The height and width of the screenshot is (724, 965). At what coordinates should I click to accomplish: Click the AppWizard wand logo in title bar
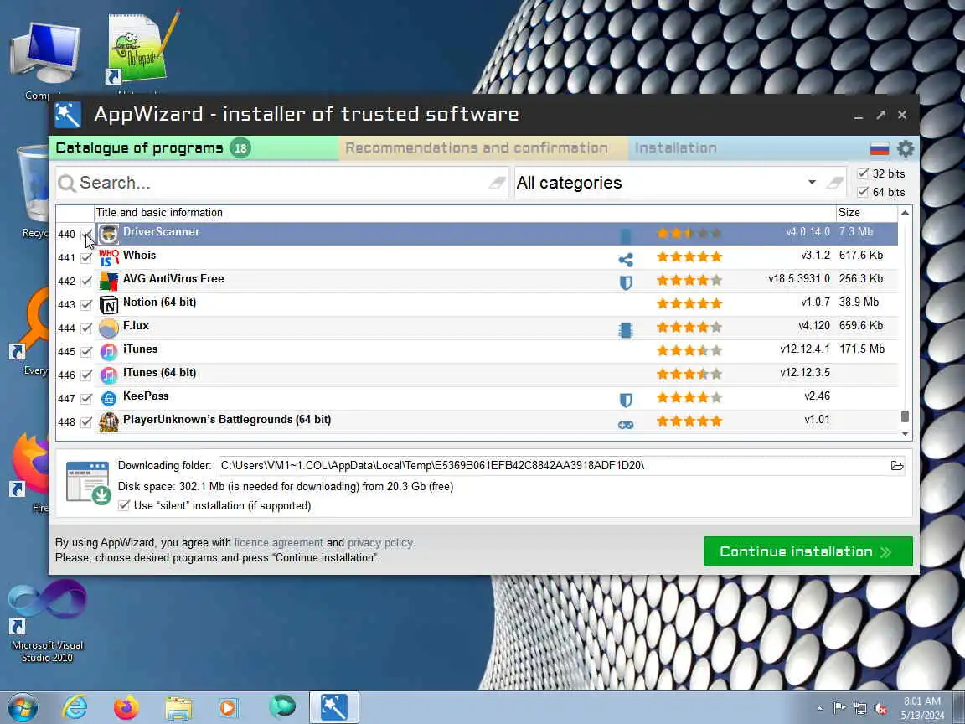pyautogui.click(x=68, y=115)
